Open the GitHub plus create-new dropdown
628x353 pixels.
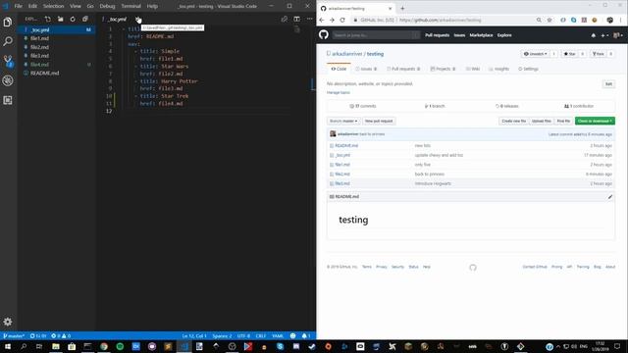(604, 35)
